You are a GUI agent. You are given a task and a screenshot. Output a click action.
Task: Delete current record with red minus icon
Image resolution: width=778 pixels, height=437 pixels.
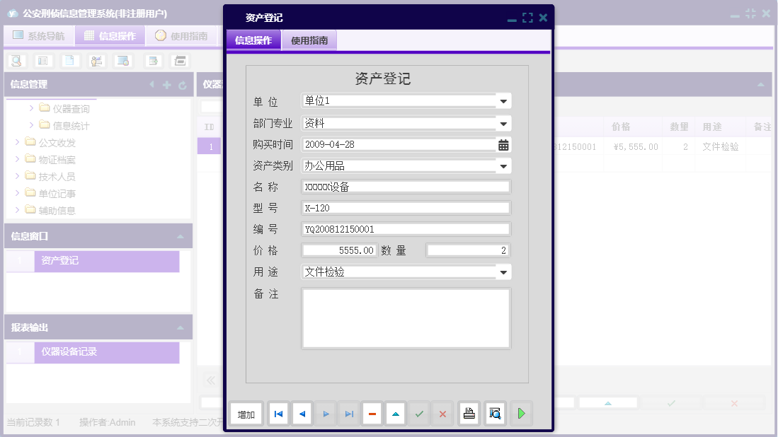(x=372, y=414)
